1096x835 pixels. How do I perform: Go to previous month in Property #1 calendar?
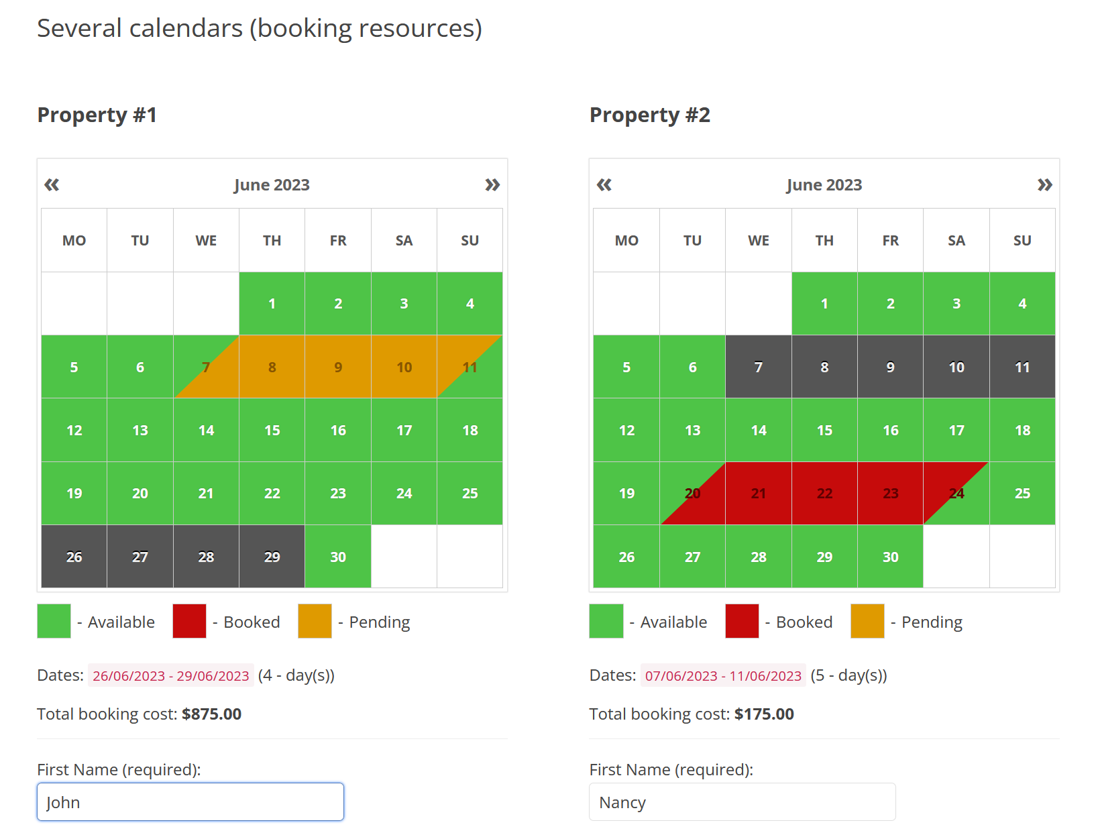tap(52, 185)
